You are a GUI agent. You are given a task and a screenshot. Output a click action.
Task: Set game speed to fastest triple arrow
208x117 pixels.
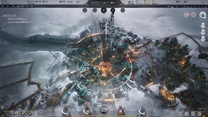18,6
